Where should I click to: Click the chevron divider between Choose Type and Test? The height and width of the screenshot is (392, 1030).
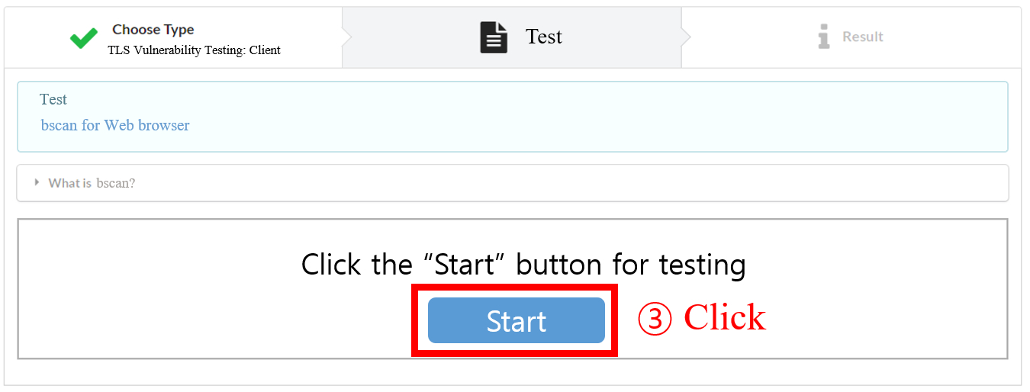click(347, 37)
